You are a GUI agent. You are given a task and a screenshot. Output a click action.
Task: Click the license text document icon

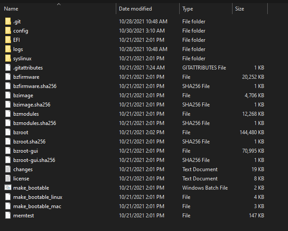coord(8,178)
